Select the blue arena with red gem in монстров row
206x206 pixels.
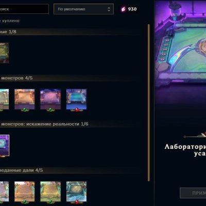[x=76, y=99]
